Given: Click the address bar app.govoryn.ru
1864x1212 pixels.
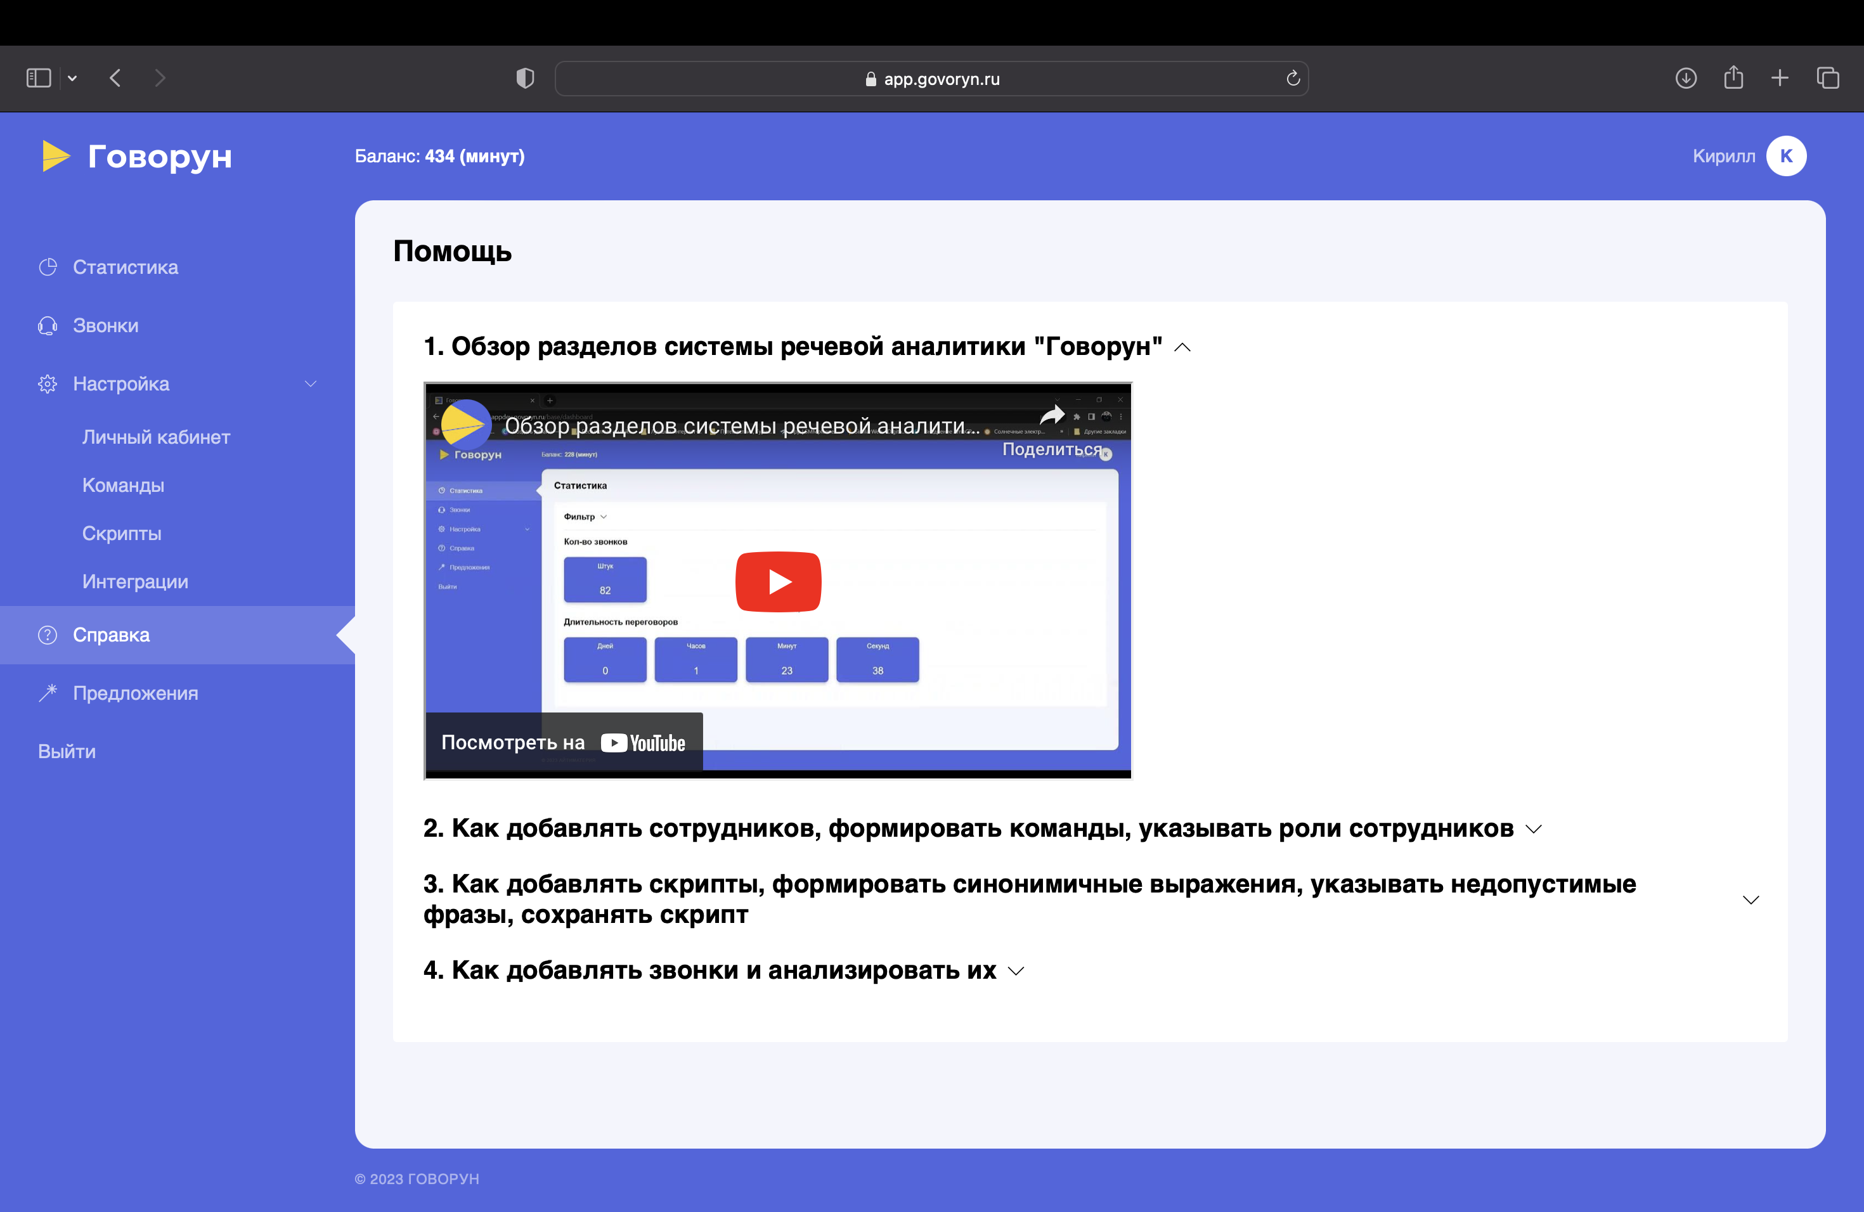Looking at the screenshot, I should click(932, 79).
